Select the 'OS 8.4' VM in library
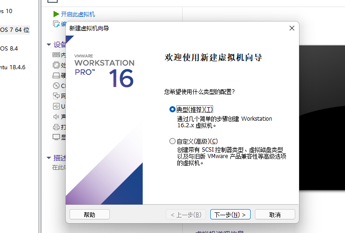345x233 pixels. [x=9, y=49]
